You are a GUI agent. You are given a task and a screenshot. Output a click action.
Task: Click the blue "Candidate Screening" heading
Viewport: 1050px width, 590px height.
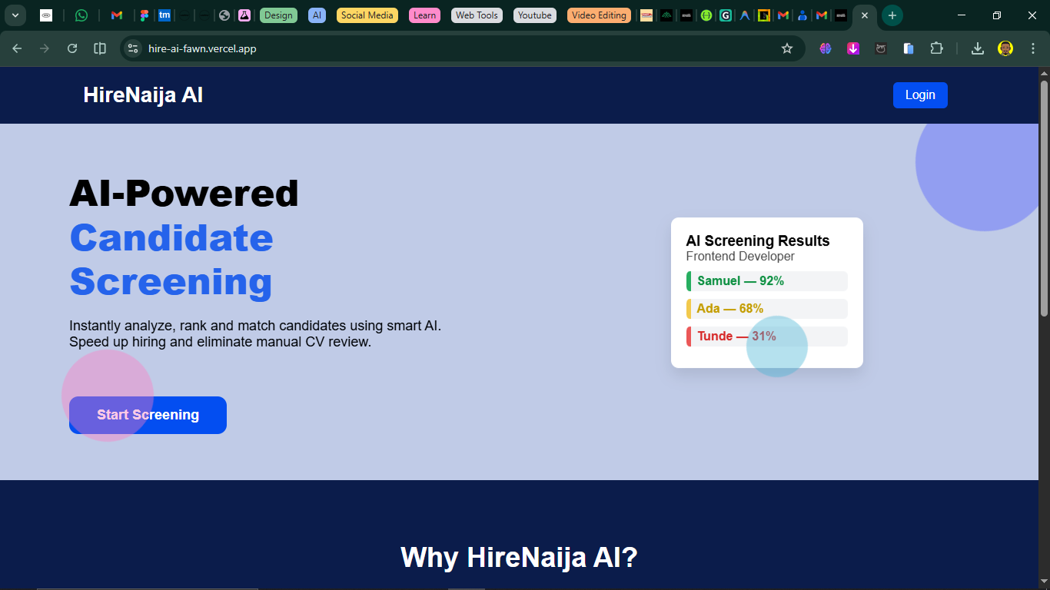click(171, 260)
